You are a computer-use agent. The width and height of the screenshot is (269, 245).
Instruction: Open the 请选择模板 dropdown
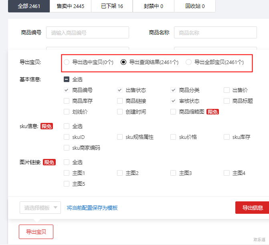tap(40, 208)
